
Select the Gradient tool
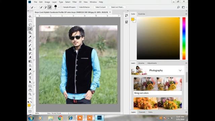tap(30, 62)
